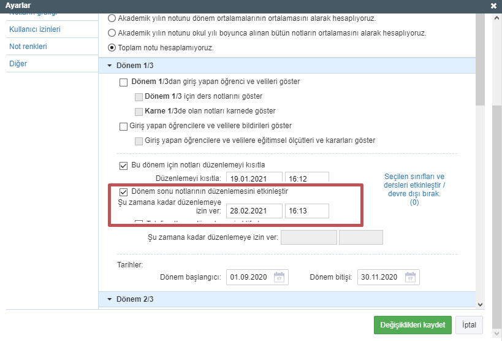Screen dimensions: 502x341
Task: Click the İptal button
Action: coord(469,324)
